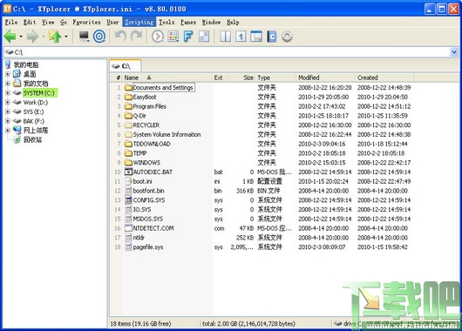Viewport: 462px width, 331px height.
Task: Select the boot.ini file
Action: coord(143,181)
